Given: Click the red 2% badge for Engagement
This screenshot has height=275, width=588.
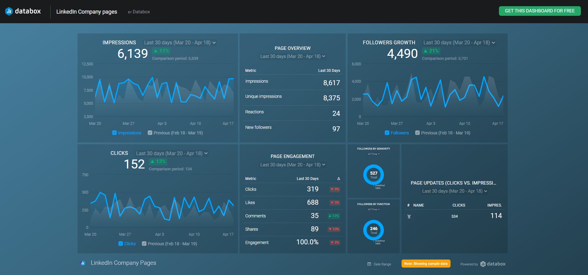Looking at the screenshot, I should (x=335, y=242).
